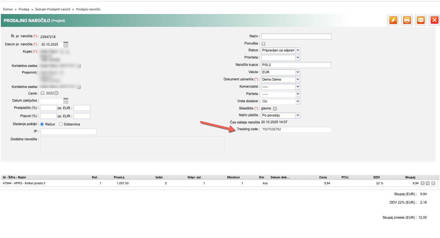Choose the Dobavnica radio option
Image resolution: width=440 pixels, height=238 pixels.
point(61,124)
